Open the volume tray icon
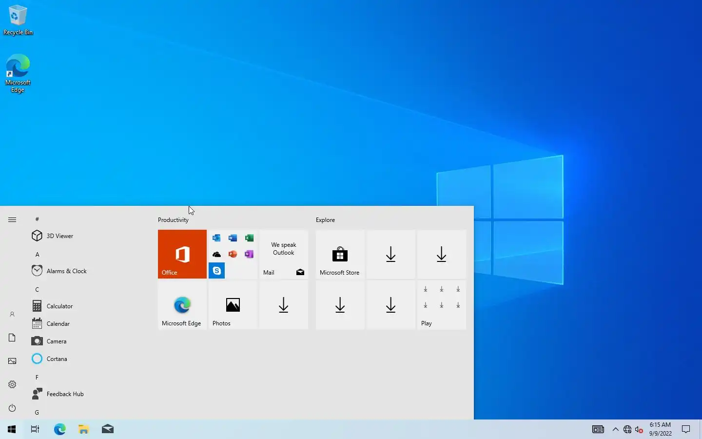The width and height of the screenshot is (702, 439). click(x=639, y=429)
